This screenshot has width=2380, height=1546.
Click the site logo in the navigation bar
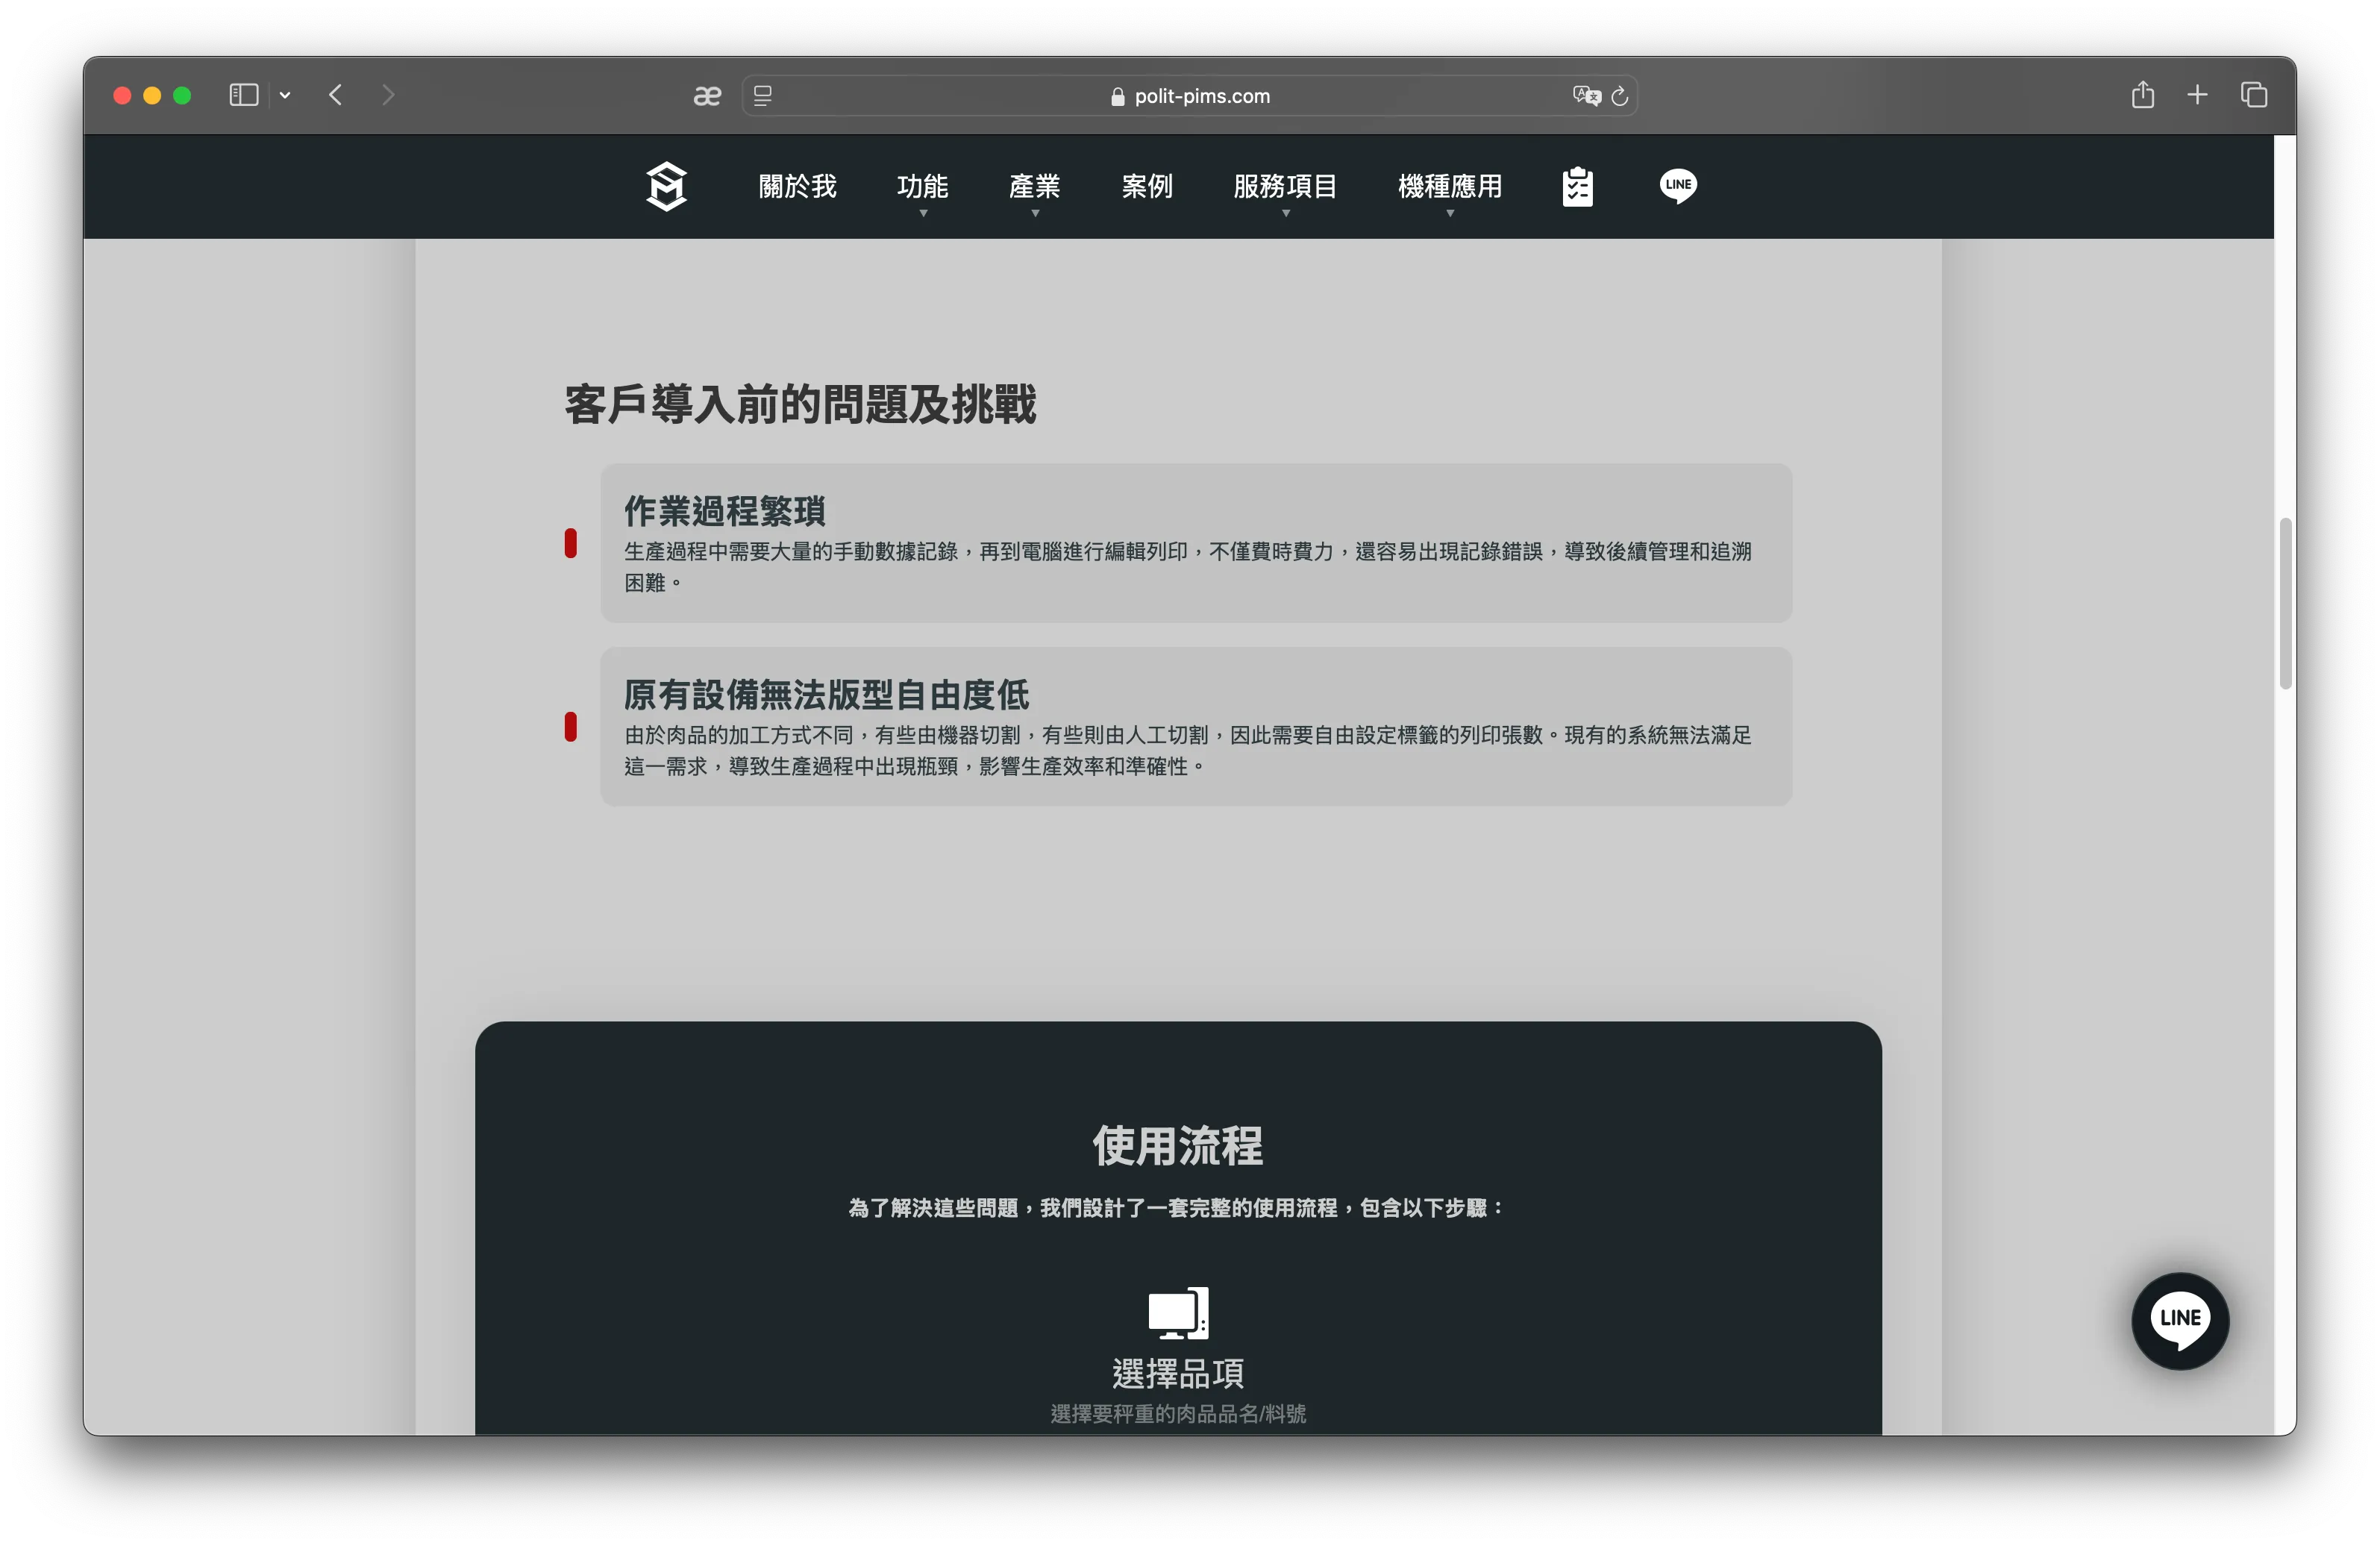point(666,186)
